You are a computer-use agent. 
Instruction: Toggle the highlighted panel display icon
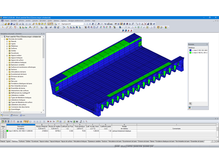tap(158, 27)
